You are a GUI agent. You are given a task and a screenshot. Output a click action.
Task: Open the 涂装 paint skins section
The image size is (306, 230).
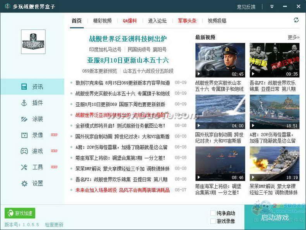click(32, 119)
